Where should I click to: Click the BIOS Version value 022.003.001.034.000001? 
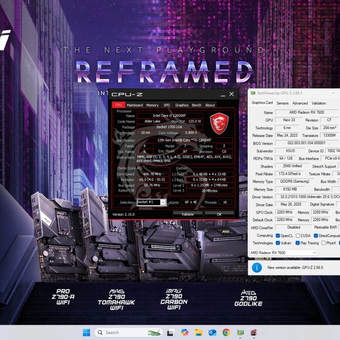[307, 143]
